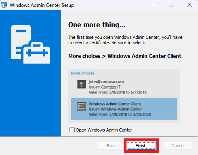Screen dimensions: 198x155
Task: Click the Issuer: Contoso IT line
Action: click(x=105, y=87)
